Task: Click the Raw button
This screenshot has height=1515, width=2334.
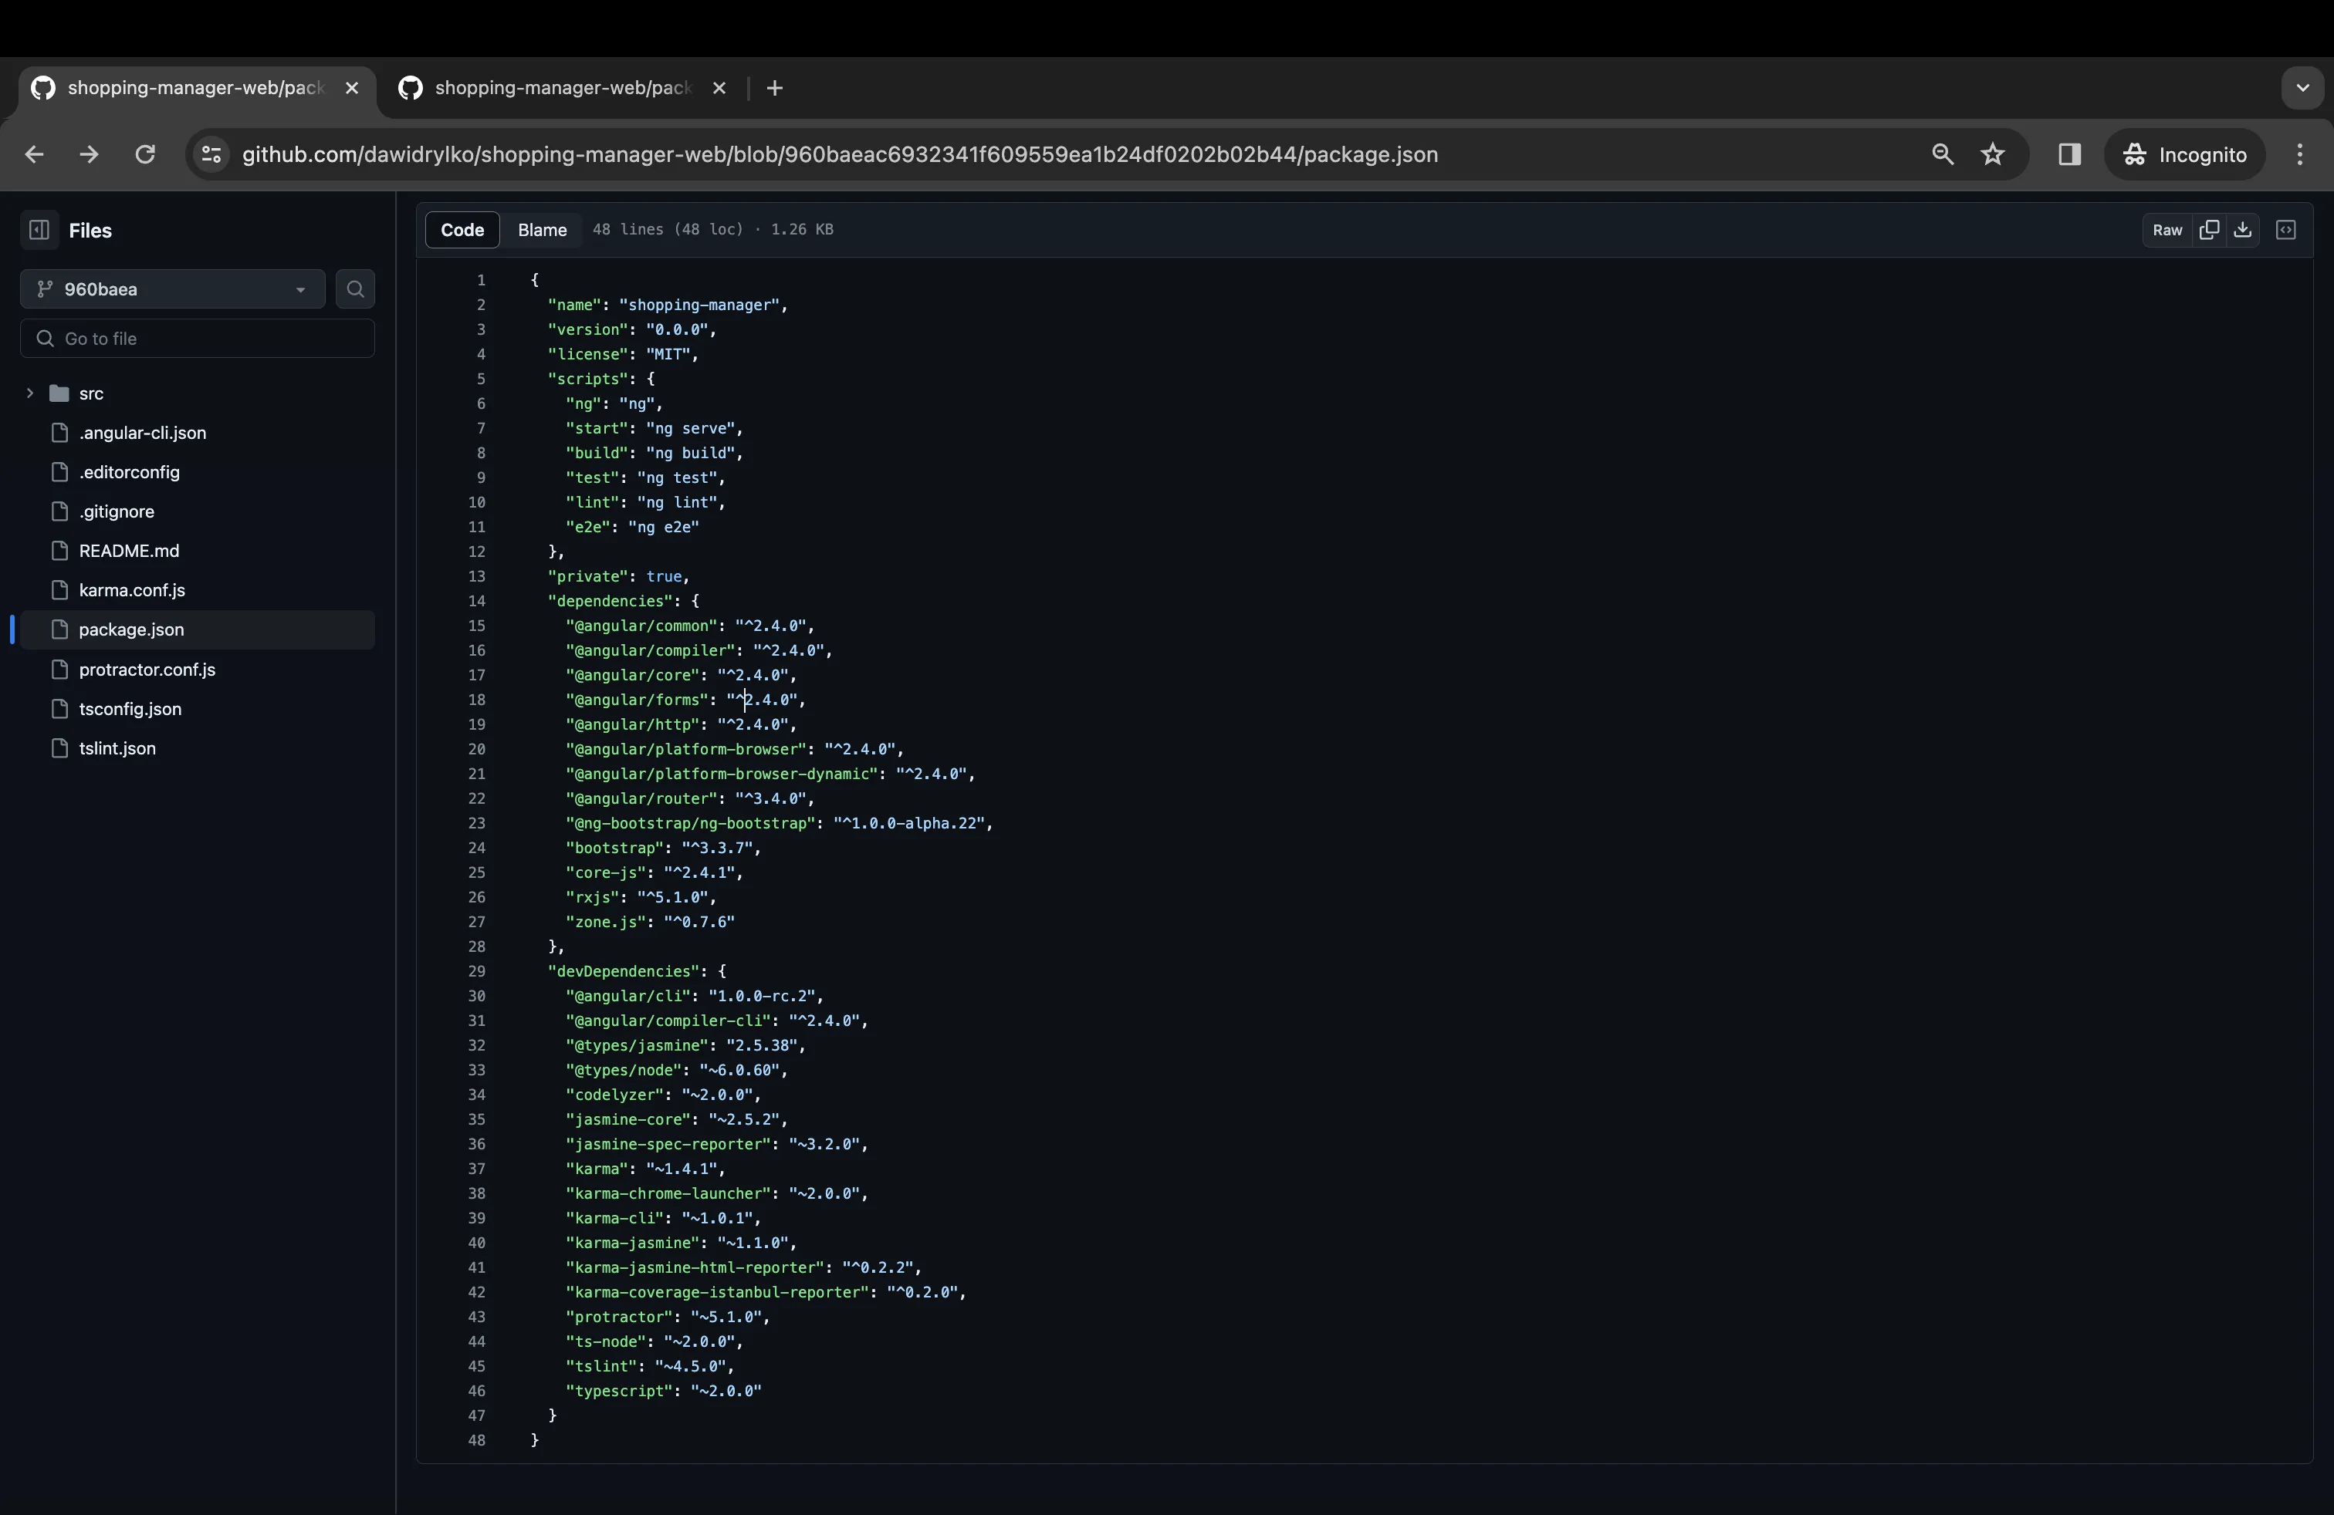Action: 2167,229
